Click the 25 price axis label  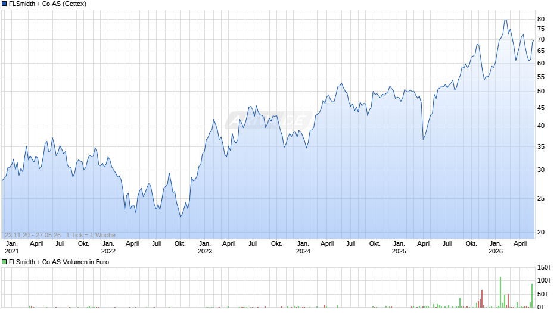[x=541, y=198]
